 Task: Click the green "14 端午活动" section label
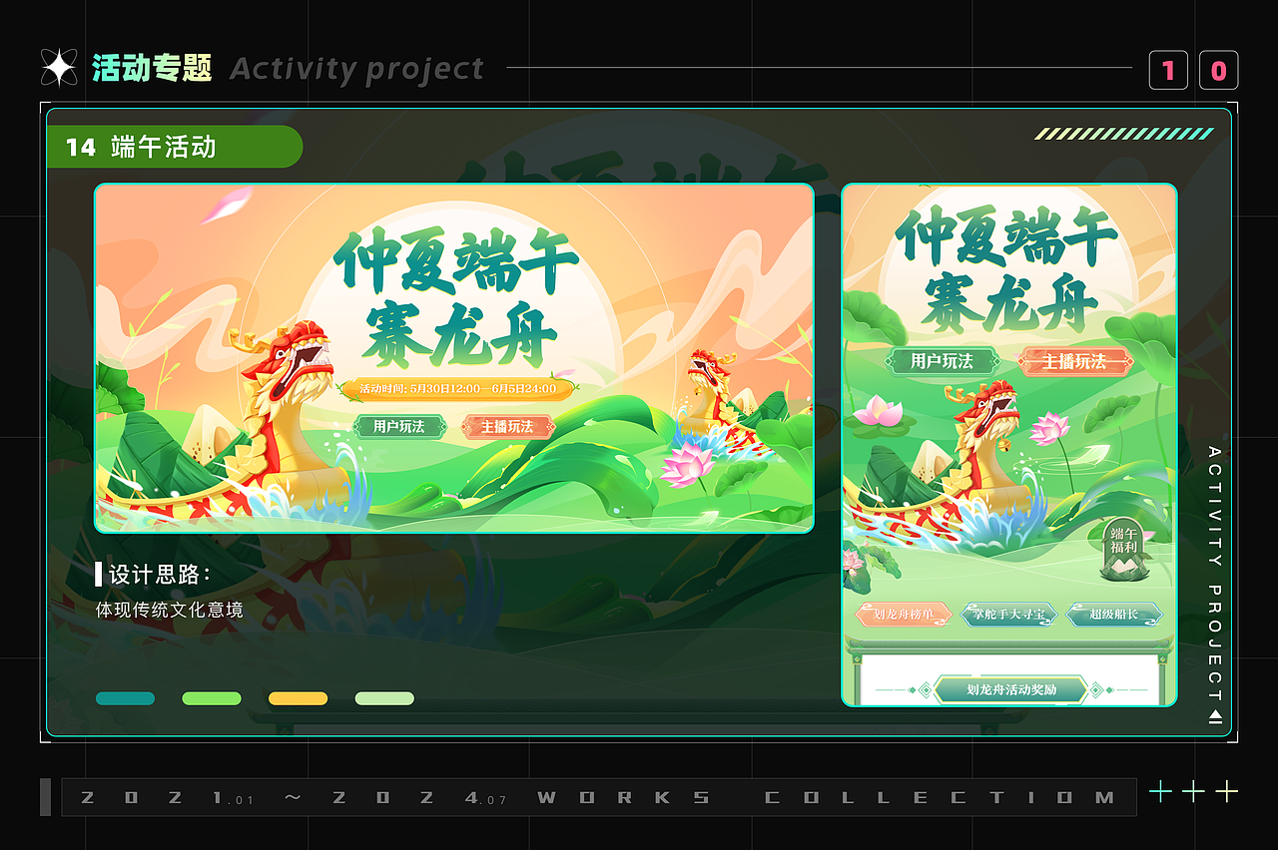click(x=175, y=147)
